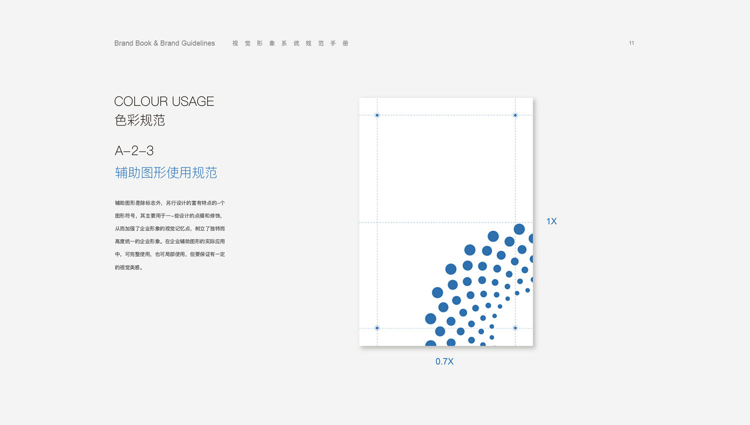Click the line starting "中，可完整使用"
The width and height of the screenshot is (750, 425).
170,254
